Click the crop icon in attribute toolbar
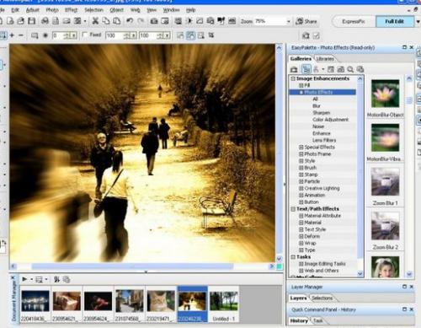 211,35
